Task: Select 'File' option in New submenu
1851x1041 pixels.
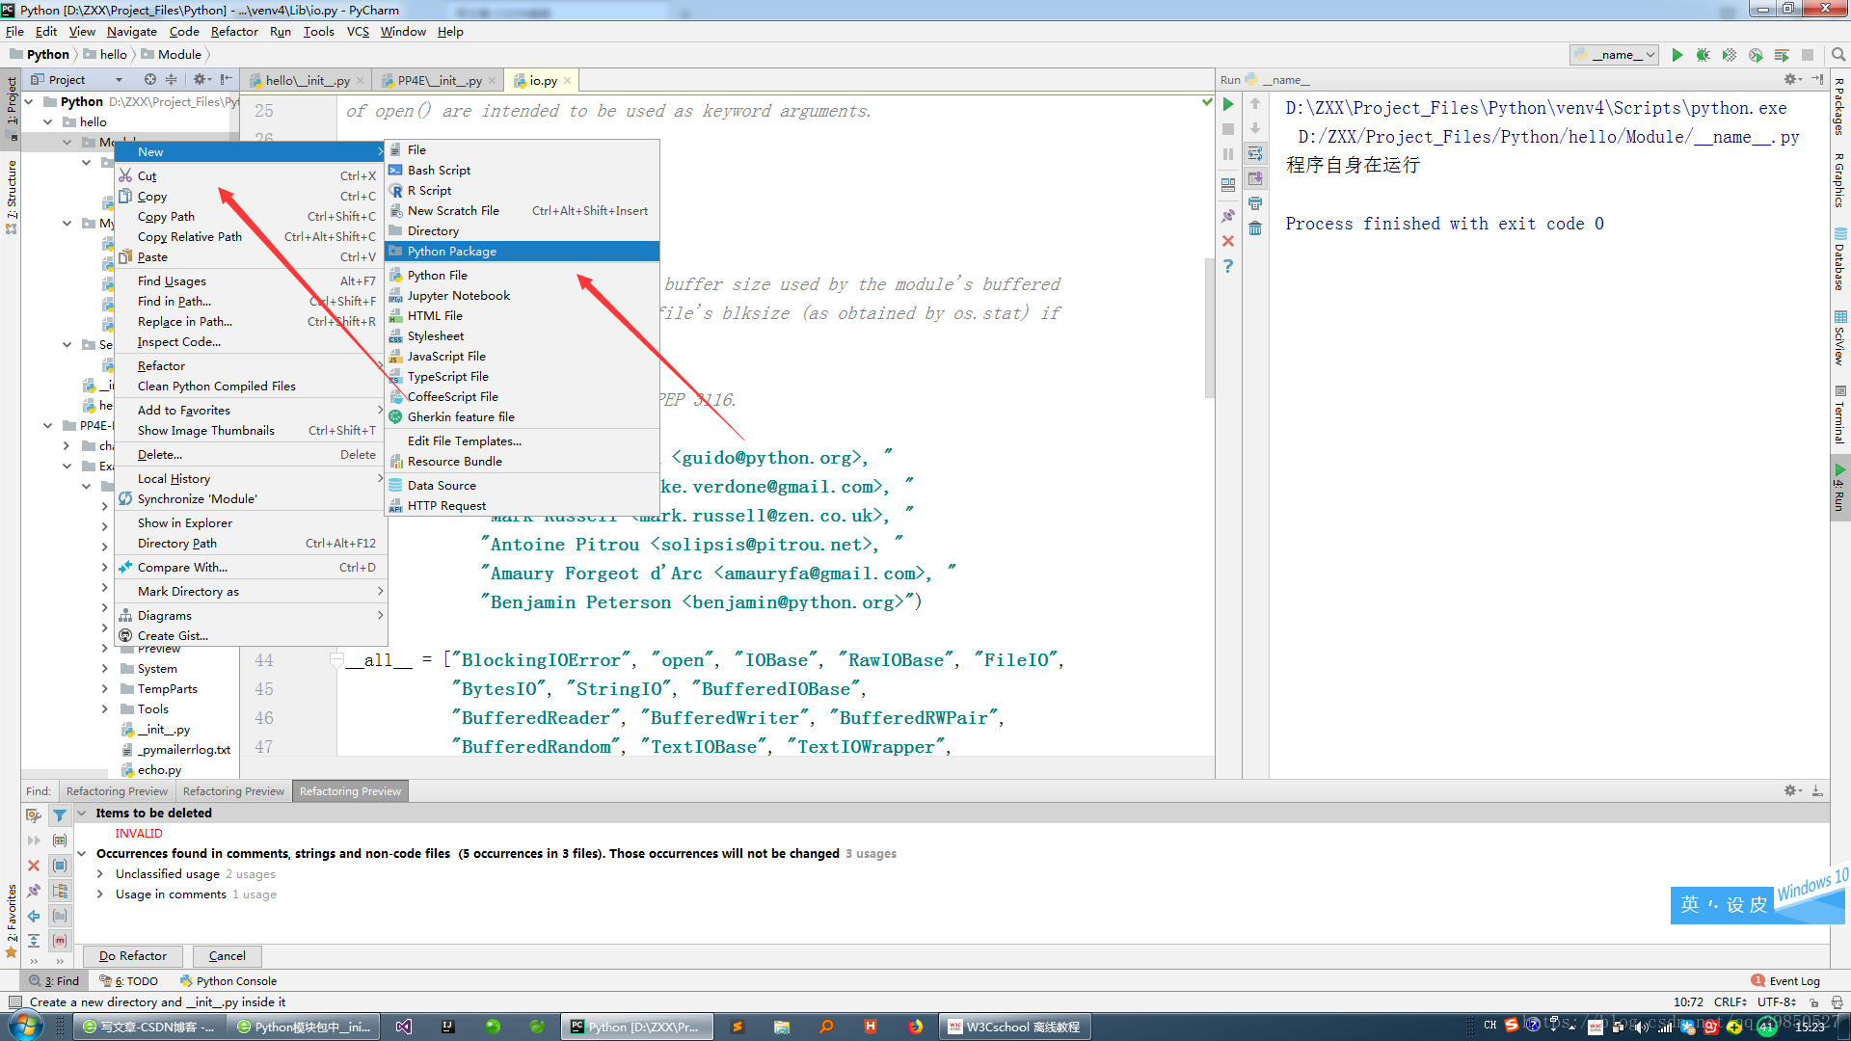Action: (416, 150)
